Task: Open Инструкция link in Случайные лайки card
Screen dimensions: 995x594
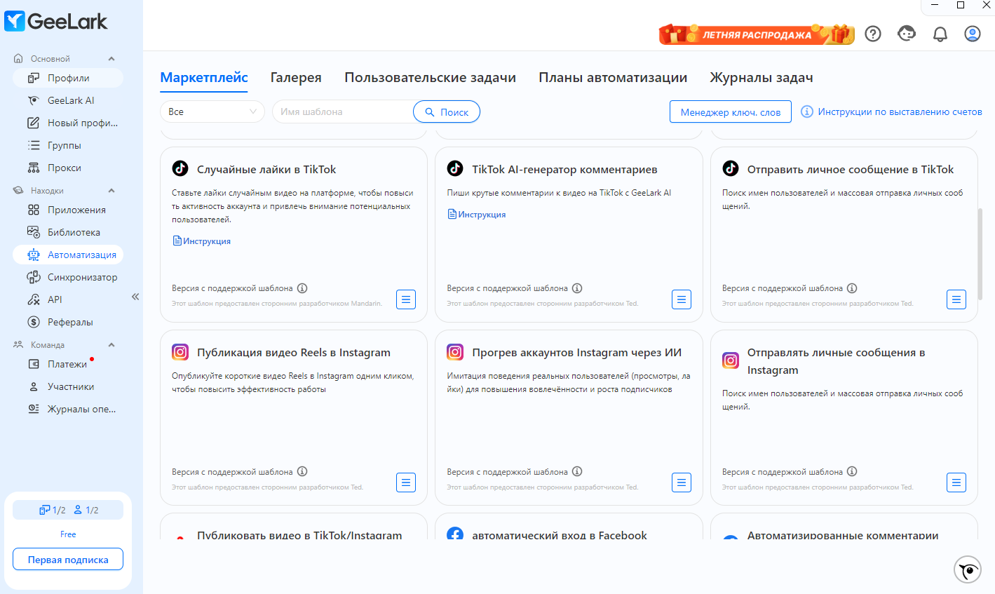Action: coord(202,241)
